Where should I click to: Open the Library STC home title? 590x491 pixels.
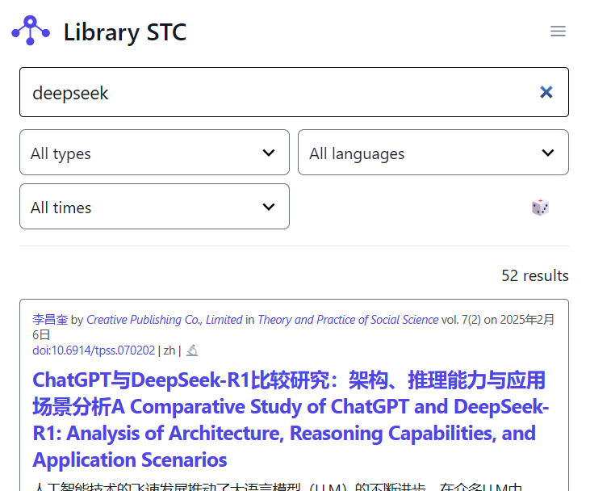[125, 32]
